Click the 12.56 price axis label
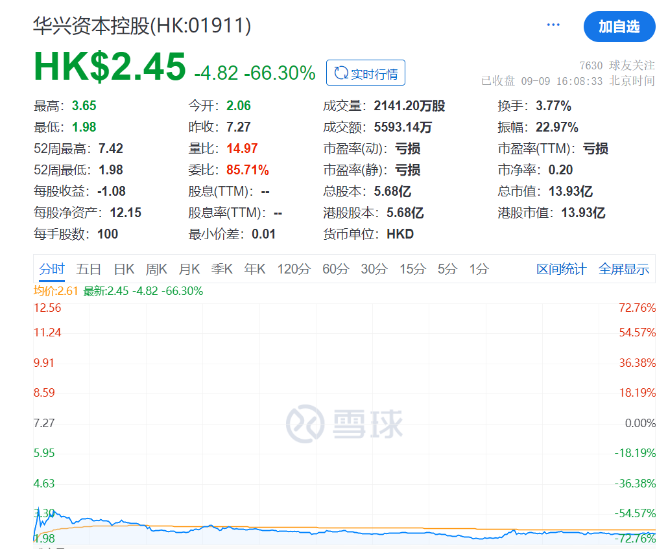Screen dimensions: 668x549 coord(47,308)
